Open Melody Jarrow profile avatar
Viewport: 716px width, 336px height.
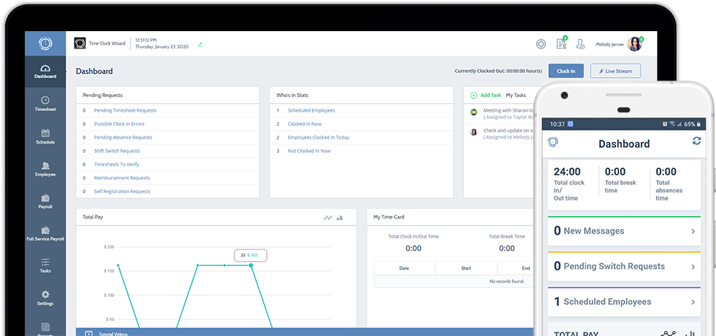pos(635,45)
